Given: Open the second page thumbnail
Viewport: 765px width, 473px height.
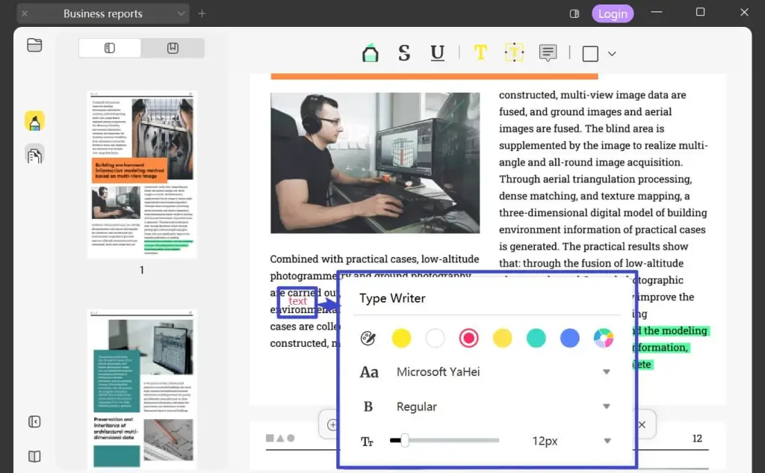Looking at the screenshot, I should tap(142, 389).
